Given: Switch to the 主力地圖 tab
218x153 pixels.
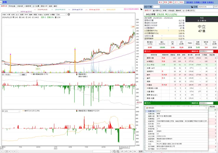Looking at the screenshot, I should point(36,6).
